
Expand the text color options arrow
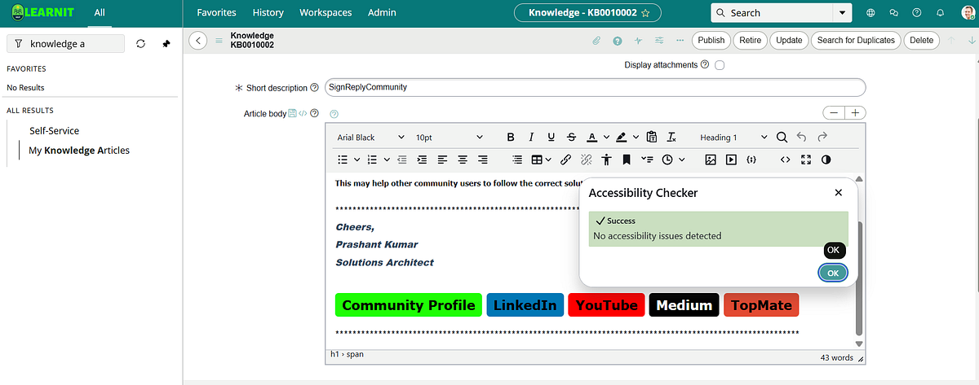pyautogui.click(x=606, y=138)
